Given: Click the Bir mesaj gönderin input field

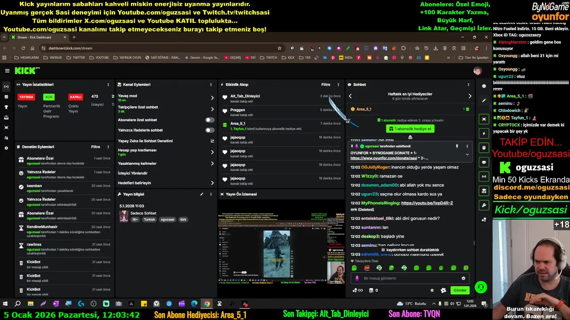Looking at the screenshot, I should [x=410, y=278].
